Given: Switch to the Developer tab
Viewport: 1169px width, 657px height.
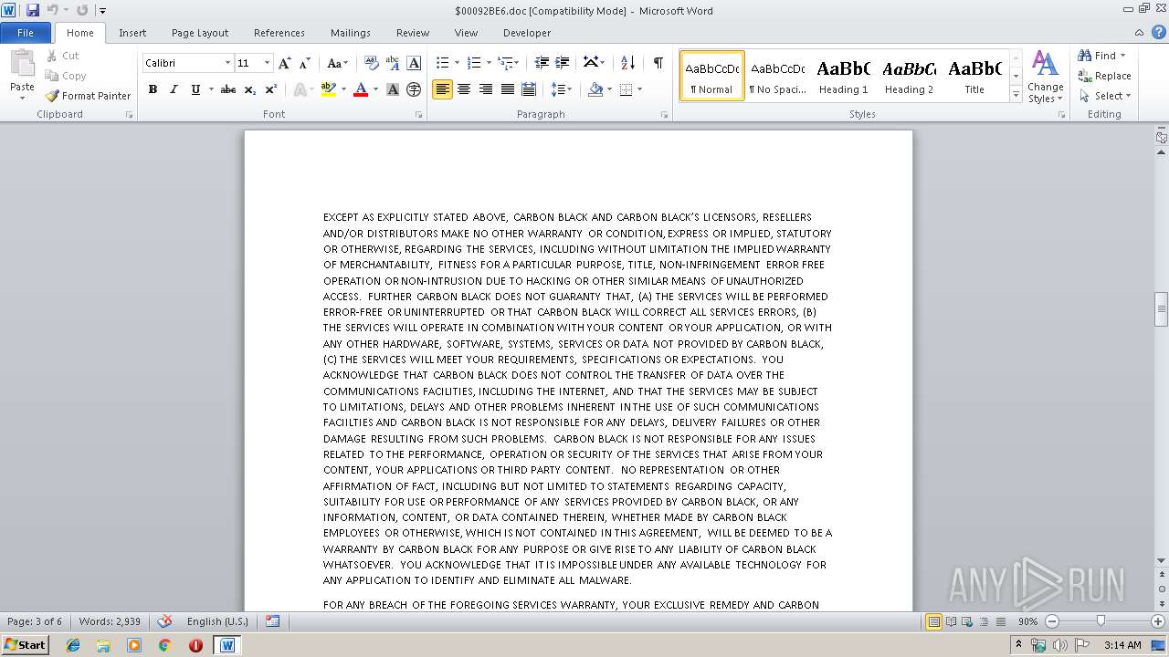Looking at the screenshot, I should 527,33.
